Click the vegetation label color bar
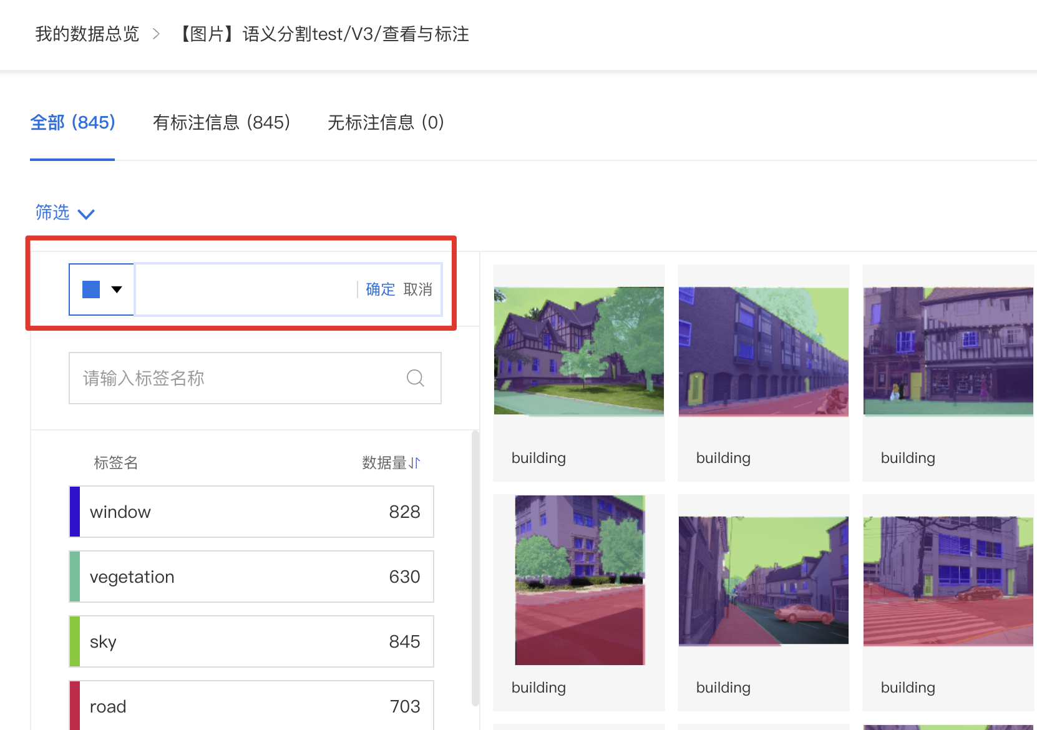Image resolution: width=1037 pixels, height=730 pixels. click(75, 577)
